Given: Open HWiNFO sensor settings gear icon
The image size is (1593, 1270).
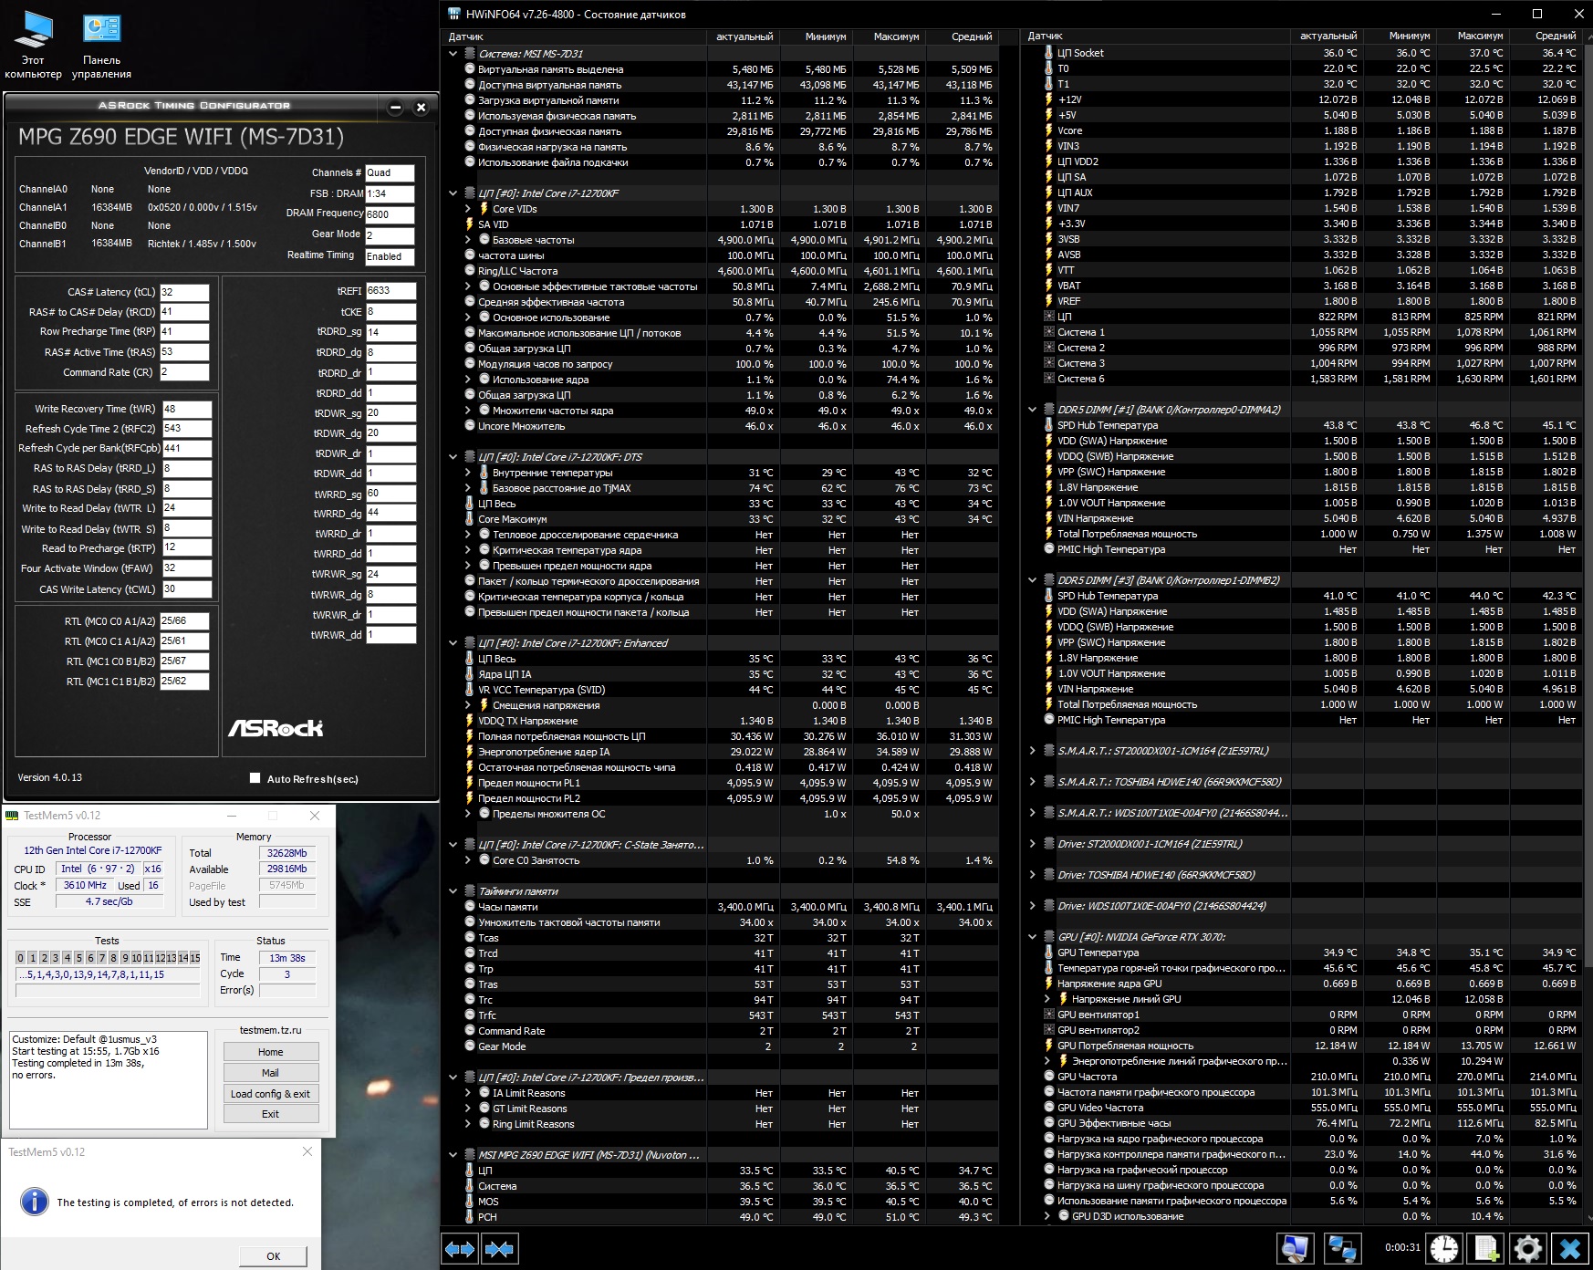Looking at the screenshot, I should [1527, 1248].
